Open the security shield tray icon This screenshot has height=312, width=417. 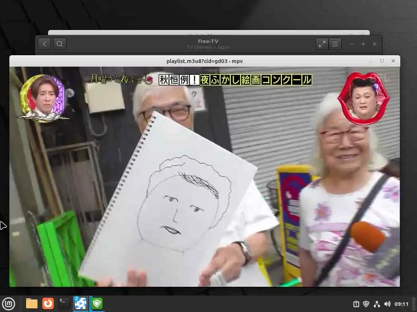pyautogui.click(x=366, y=304)
